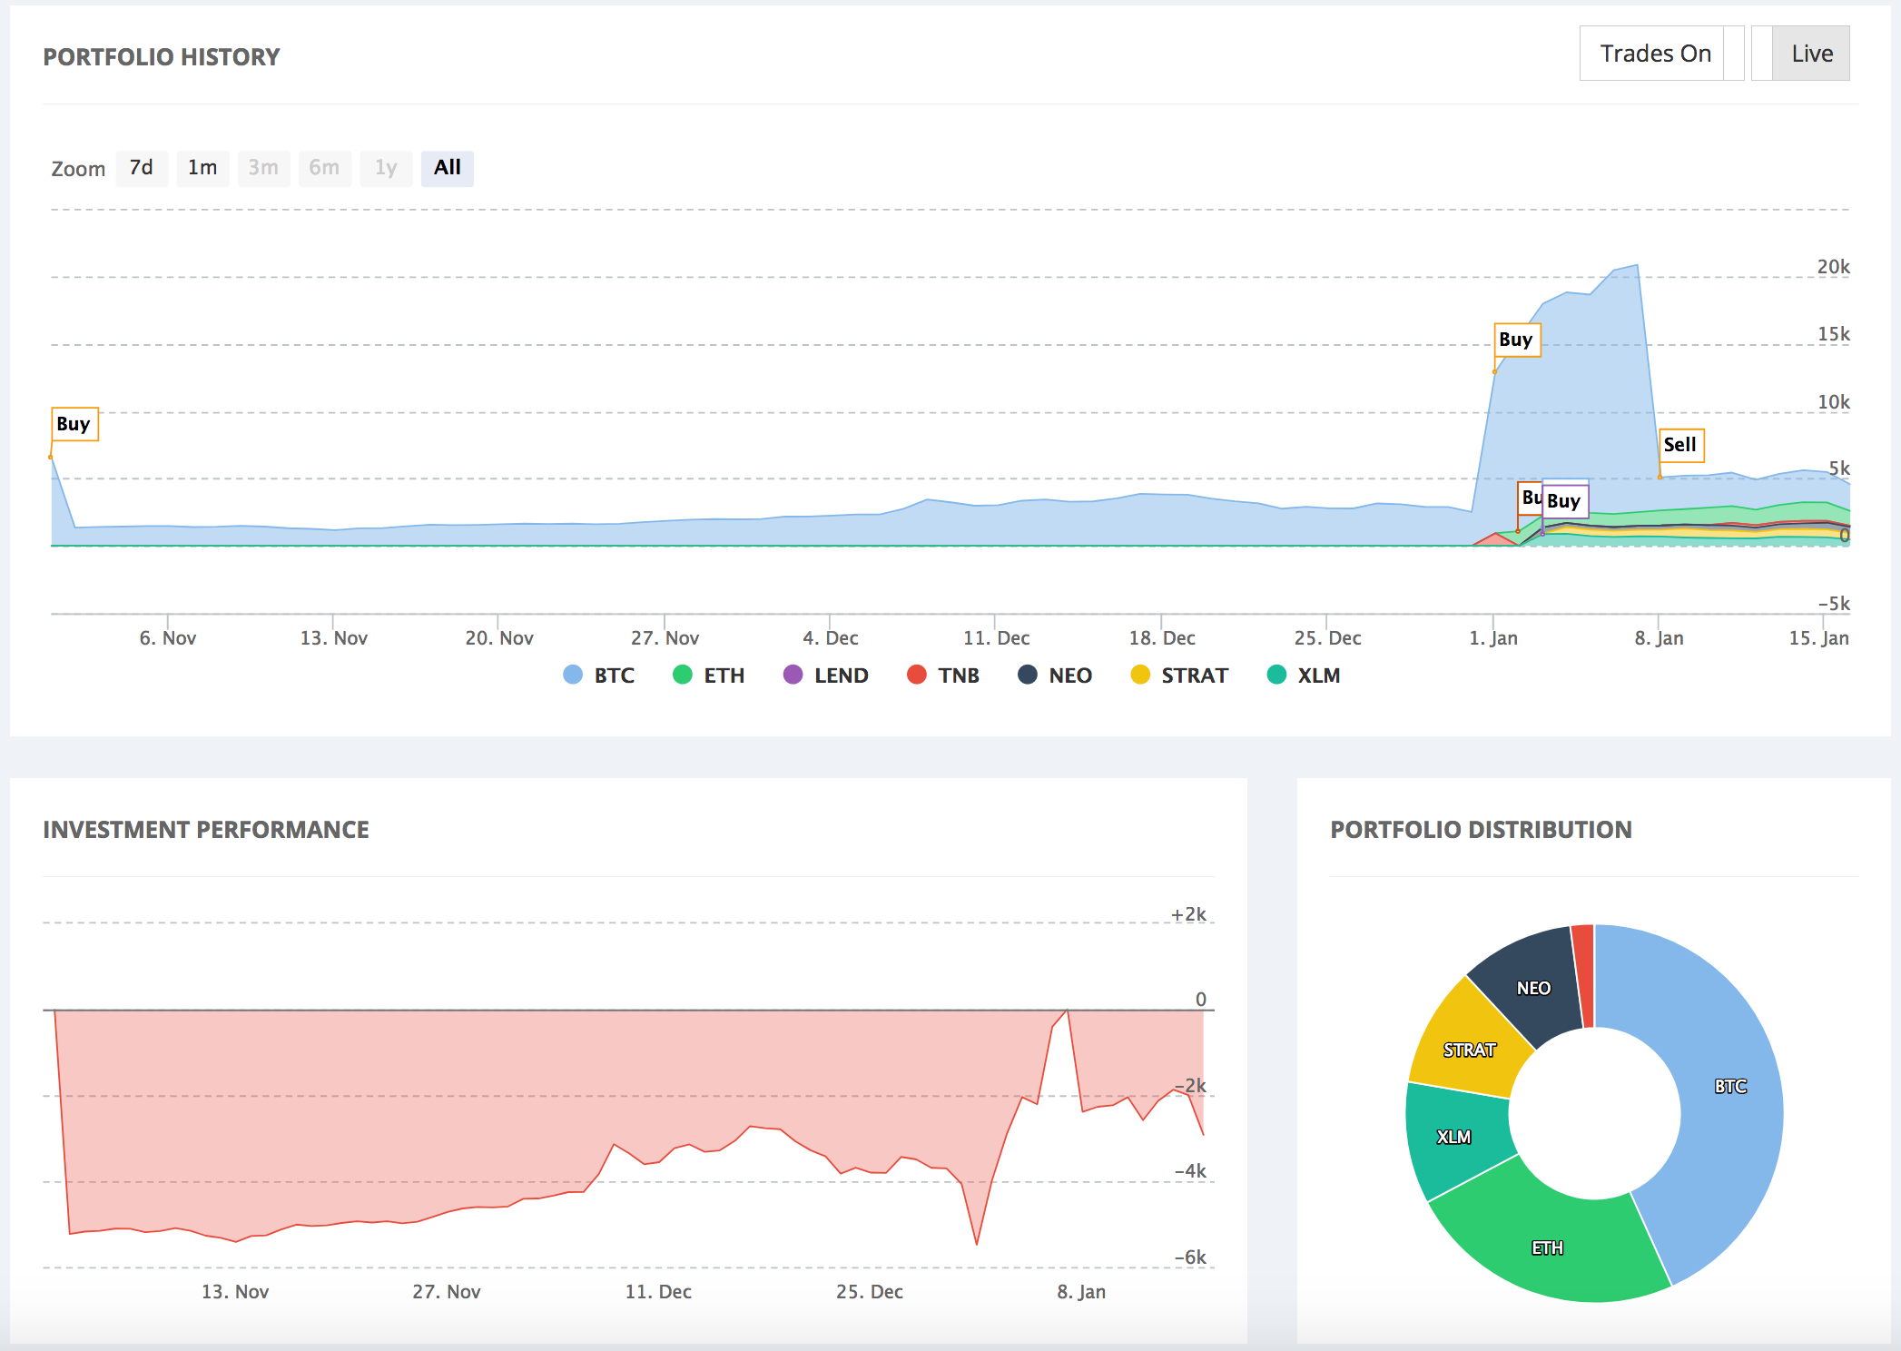The width and height of the screenshot is (1901, 1351).
Task: Click the 3m zoom button
Action: (x=263, y=168)
